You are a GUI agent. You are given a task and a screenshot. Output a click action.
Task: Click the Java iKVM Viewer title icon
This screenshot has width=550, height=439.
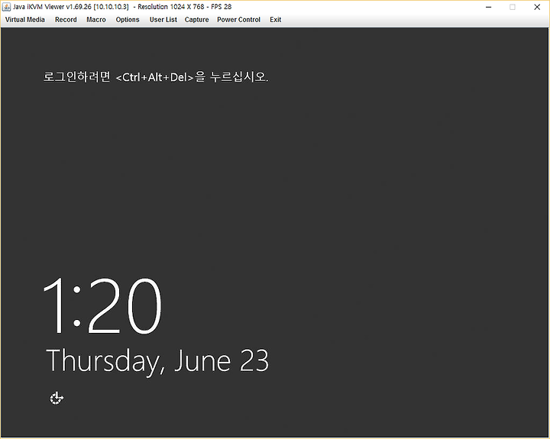[x=6, y=7]
